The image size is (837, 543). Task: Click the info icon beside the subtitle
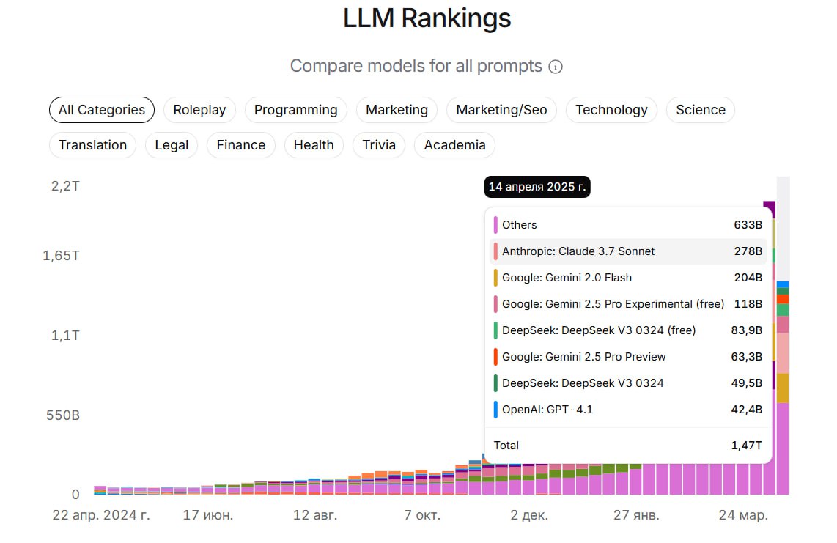[556, 67]
